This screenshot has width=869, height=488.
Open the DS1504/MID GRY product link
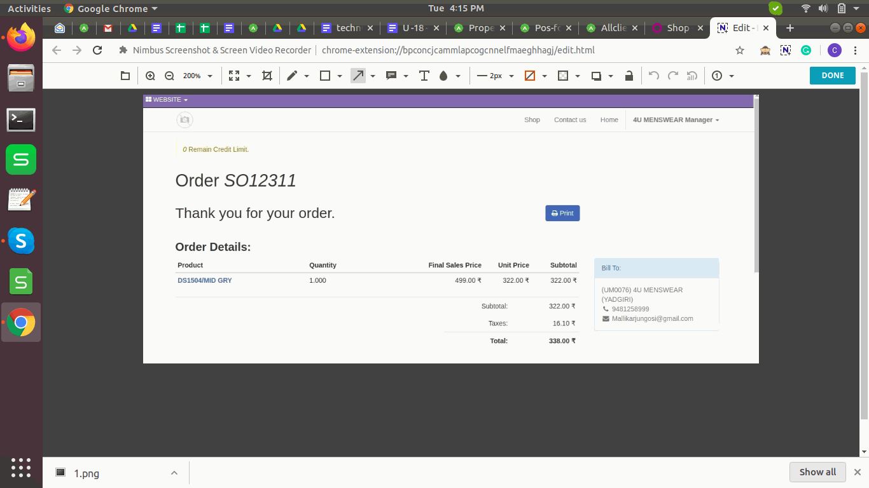[x=204, y=280]
